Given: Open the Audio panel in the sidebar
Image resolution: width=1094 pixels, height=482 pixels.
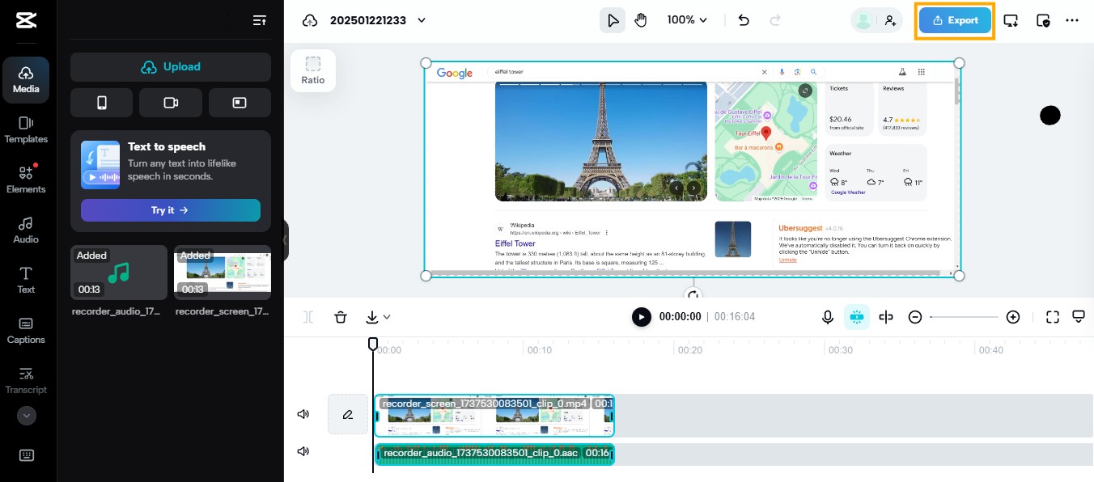Looking at the screenshot, I should pos(26,230).
